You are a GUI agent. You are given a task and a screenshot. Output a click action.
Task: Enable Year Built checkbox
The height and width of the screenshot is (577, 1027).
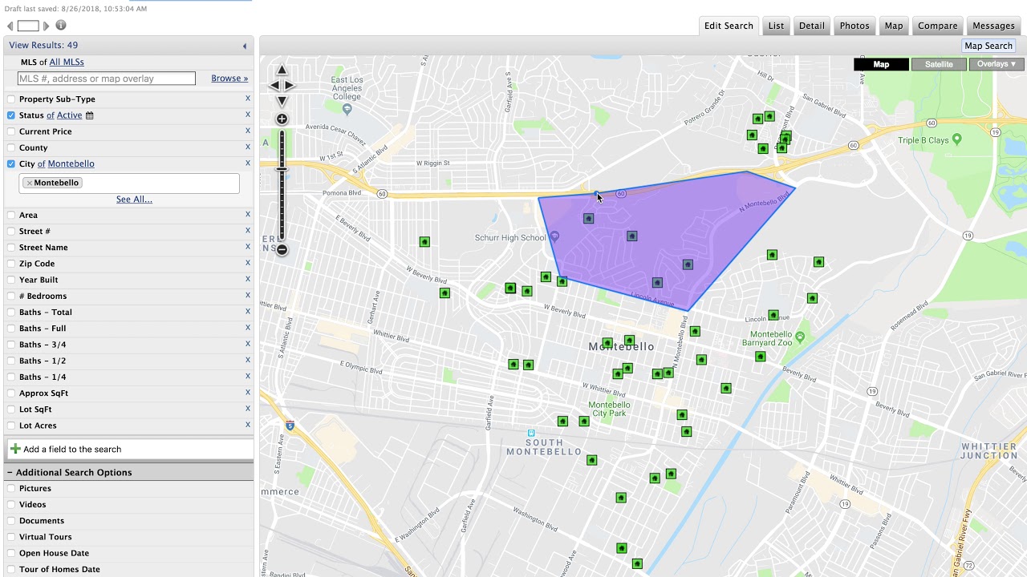(x=11, y=280)
